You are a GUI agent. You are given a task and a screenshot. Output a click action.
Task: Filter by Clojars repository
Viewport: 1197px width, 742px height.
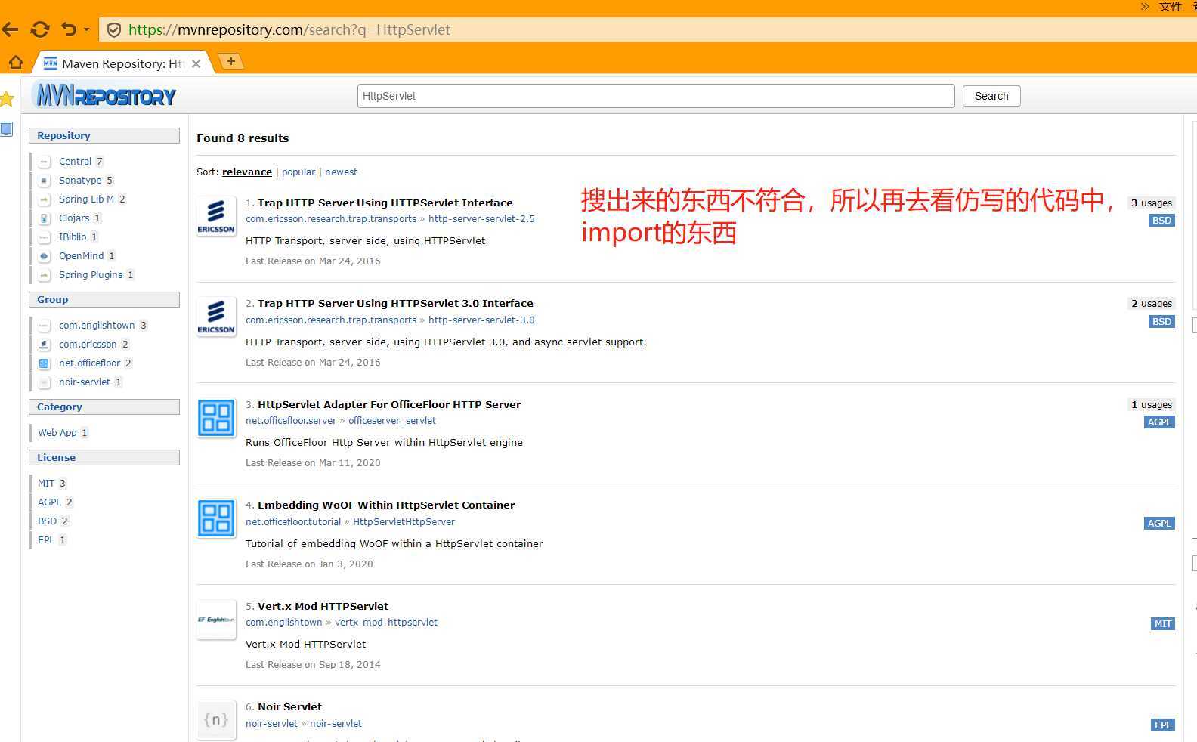click(74, 218)
